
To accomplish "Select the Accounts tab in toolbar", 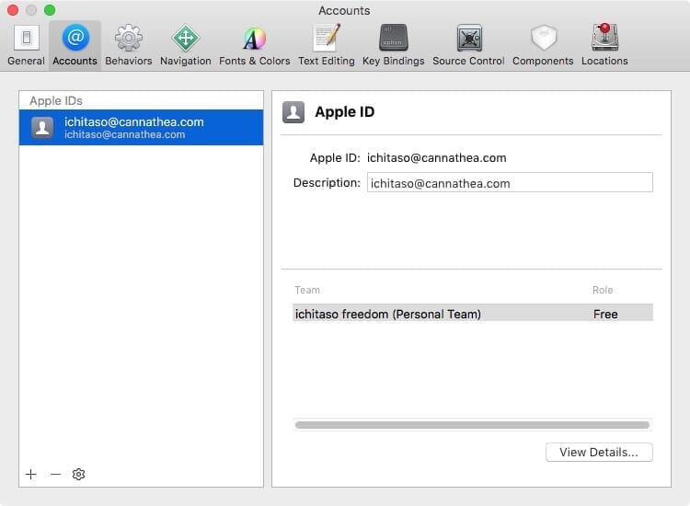I will point(75,45).
